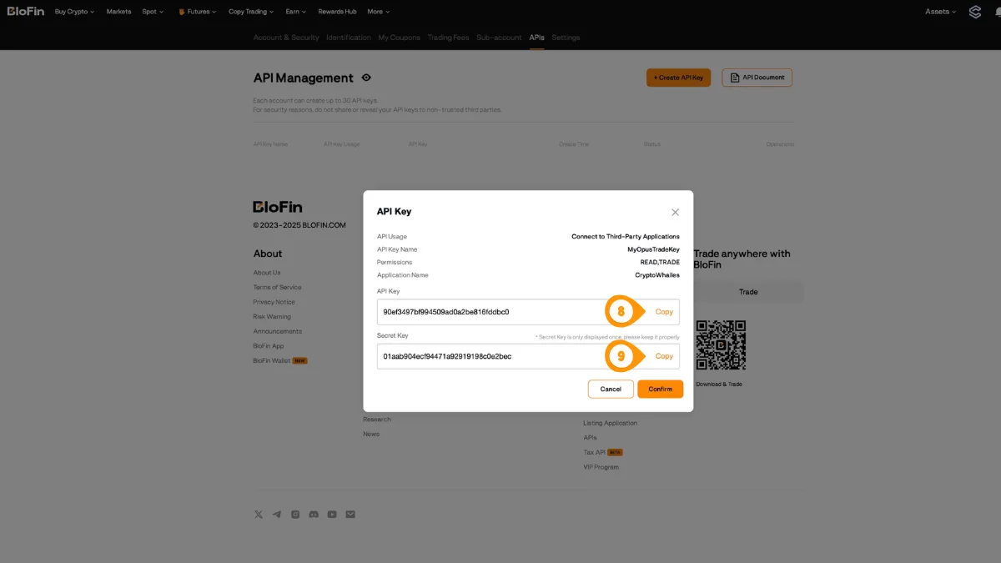Open the email envelope social icon
This screenshot has height=563, width=1001.
pos(350,515)
